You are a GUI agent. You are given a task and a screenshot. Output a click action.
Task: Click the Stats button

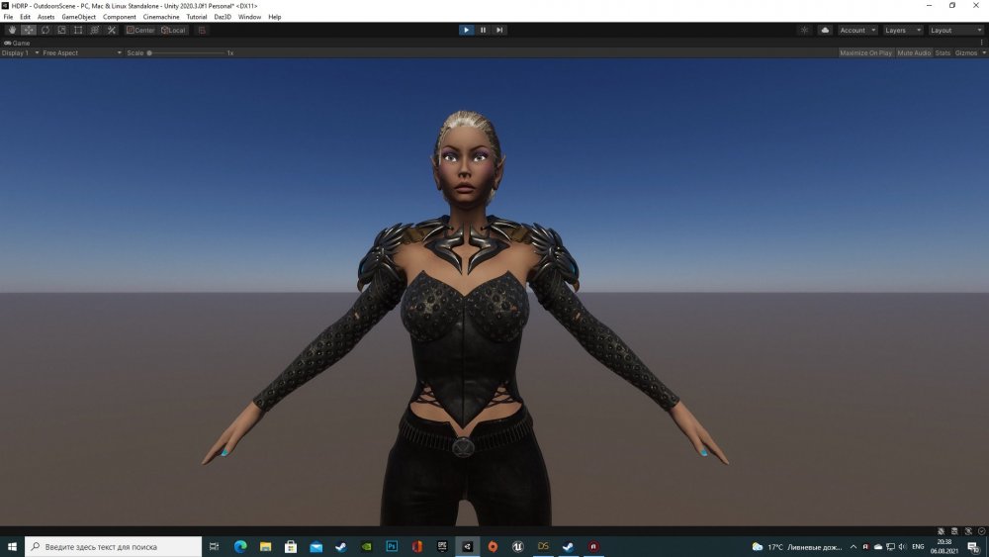(943, 52)
